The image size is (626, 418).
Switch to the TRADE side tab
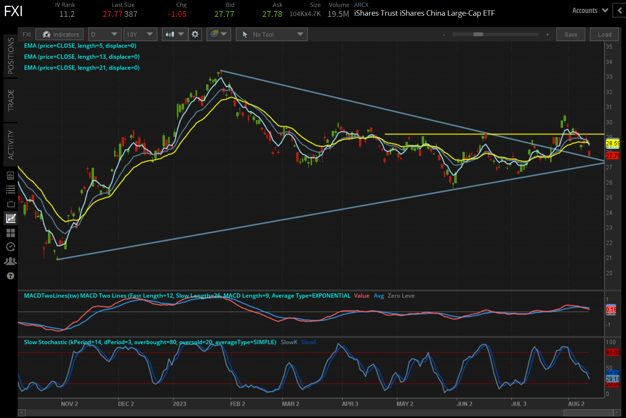coord(11,100)
